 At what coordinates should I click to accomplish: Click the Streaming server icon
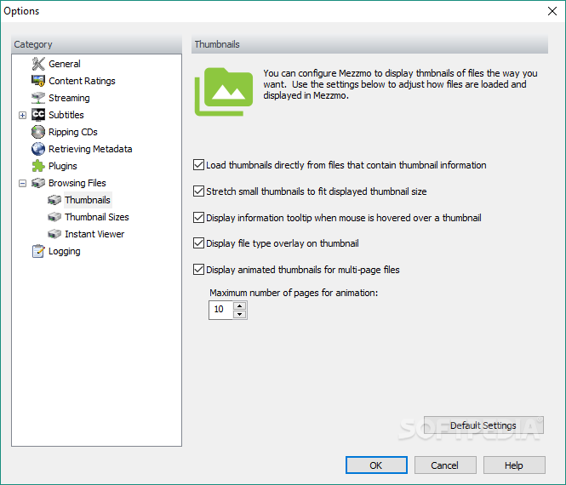[38, 98]
